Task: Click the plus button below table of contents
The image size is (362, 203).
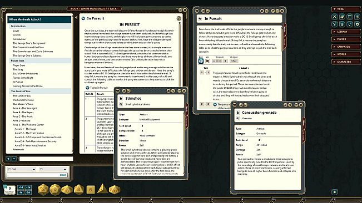Action: 8,159
